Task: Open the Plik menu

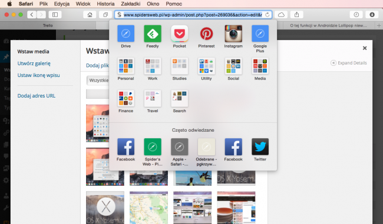Action: (x=44, y=4)
